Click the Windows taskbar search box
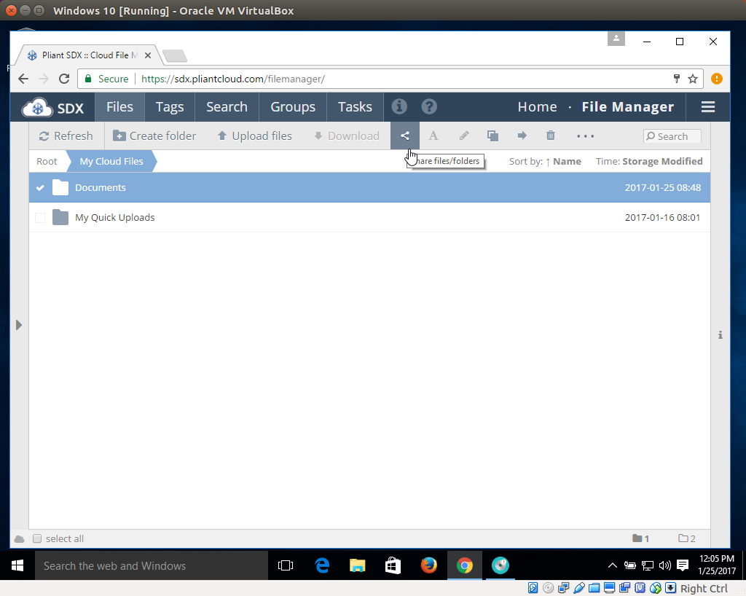 point(152,565)
